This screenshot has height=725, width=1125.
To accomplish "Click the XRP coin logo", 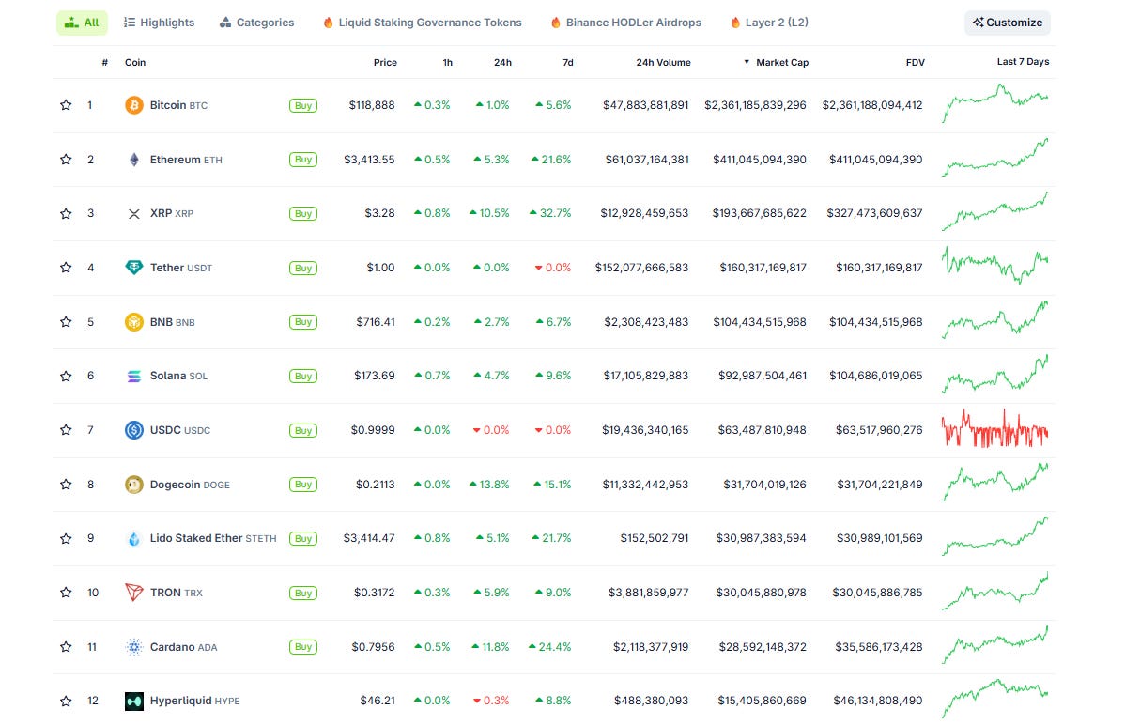I will point(134,214).
